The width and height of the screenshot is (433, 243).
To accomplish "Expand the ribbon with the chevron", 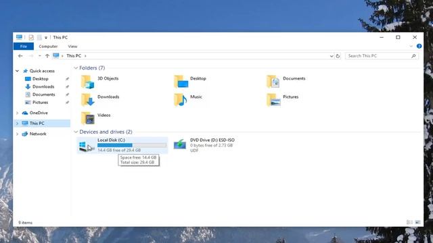I will [x=411, y=47].
